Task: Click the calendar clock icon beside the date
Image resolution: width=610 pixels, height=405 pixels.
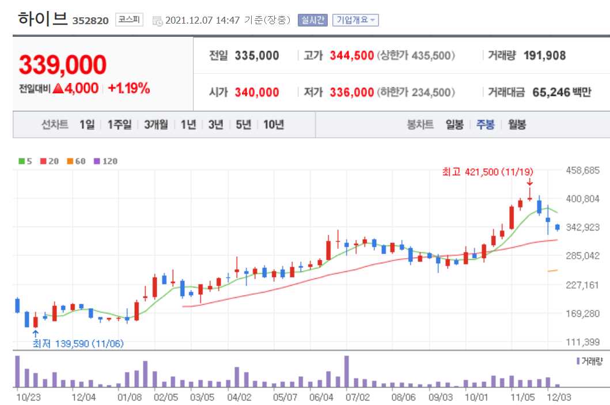Action: [158, 21]
